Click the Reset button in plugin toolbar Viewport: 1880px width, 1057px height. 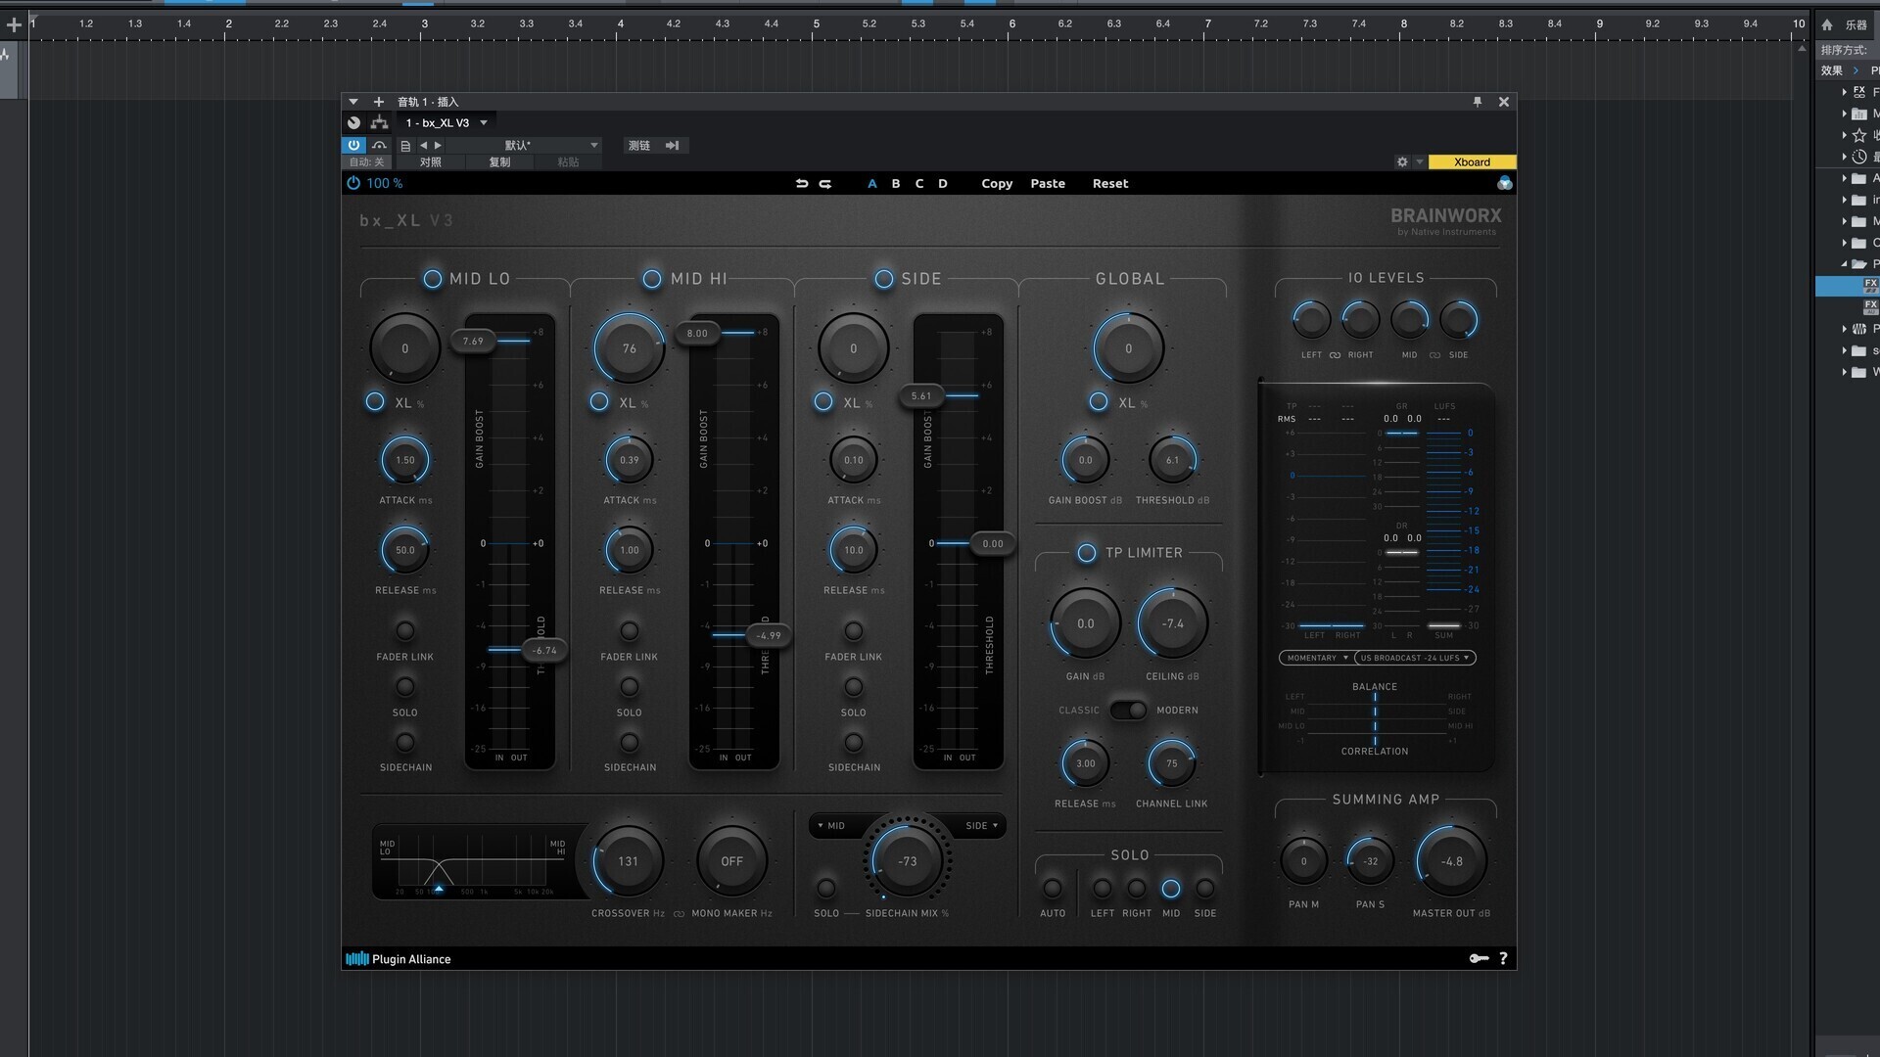(x=1110, y=183)
